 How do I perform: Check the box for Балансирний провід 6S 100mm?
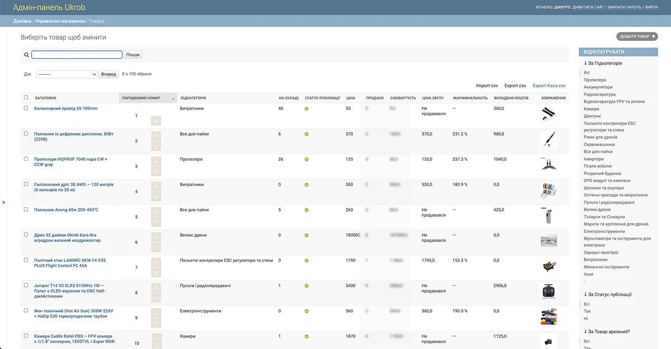(x=26, y=108)
